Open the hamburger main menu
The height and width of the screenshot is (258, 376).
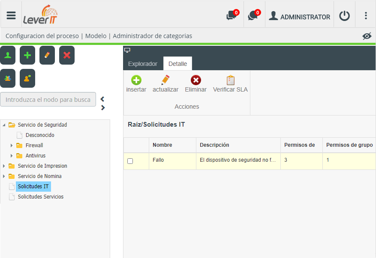pyautogui.click(x=11, y=15)
